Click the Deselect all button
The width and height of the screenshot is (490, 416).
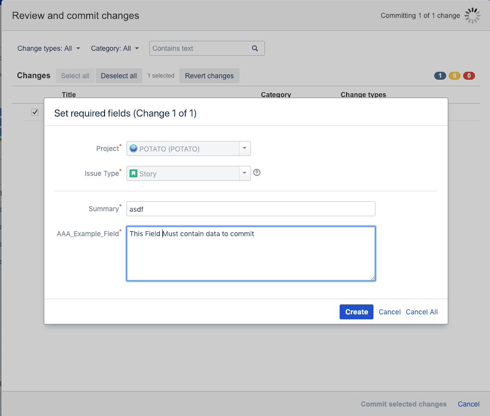119,76
